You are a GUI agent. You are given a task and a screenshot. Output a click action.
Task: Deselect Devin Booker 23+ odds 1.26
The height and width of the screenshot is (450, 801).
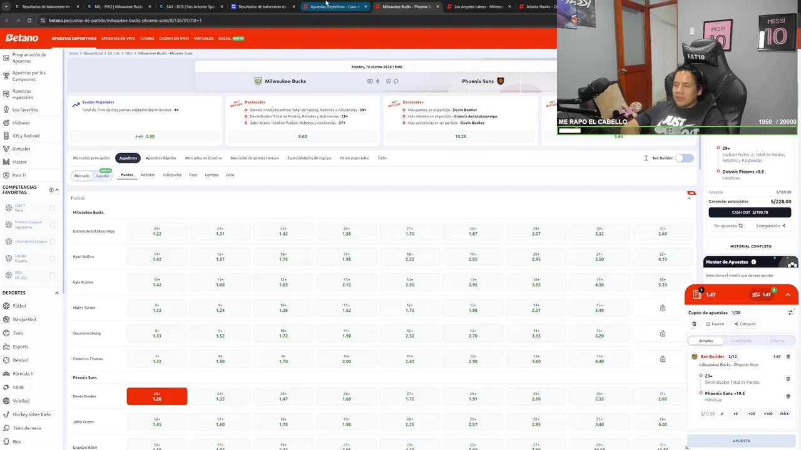point(157,396)
